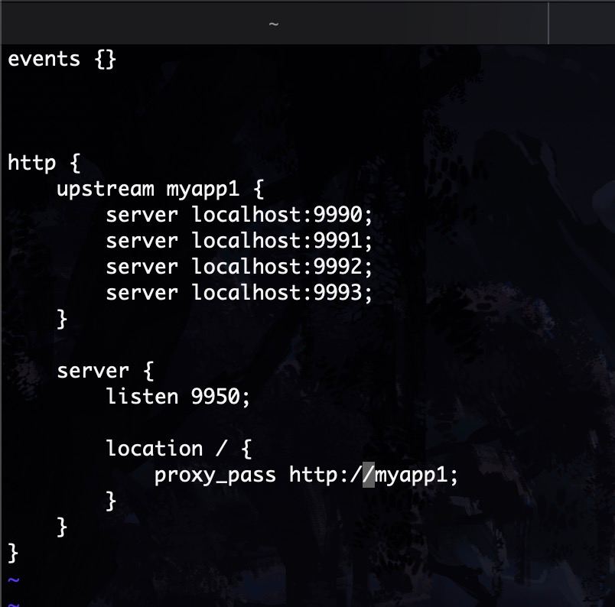
Task: Place cursor on "listen 9950;" line
Action: [178, 397]
